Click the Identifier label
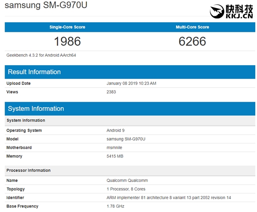 click(x=15, y=197)
